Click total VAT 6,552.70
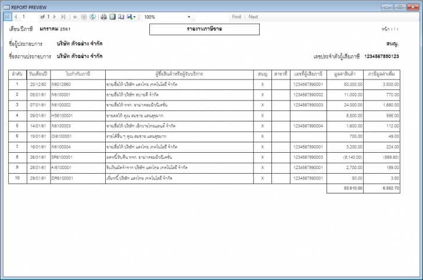This screenshot has width=423, height=280. [x=391, y=188]
